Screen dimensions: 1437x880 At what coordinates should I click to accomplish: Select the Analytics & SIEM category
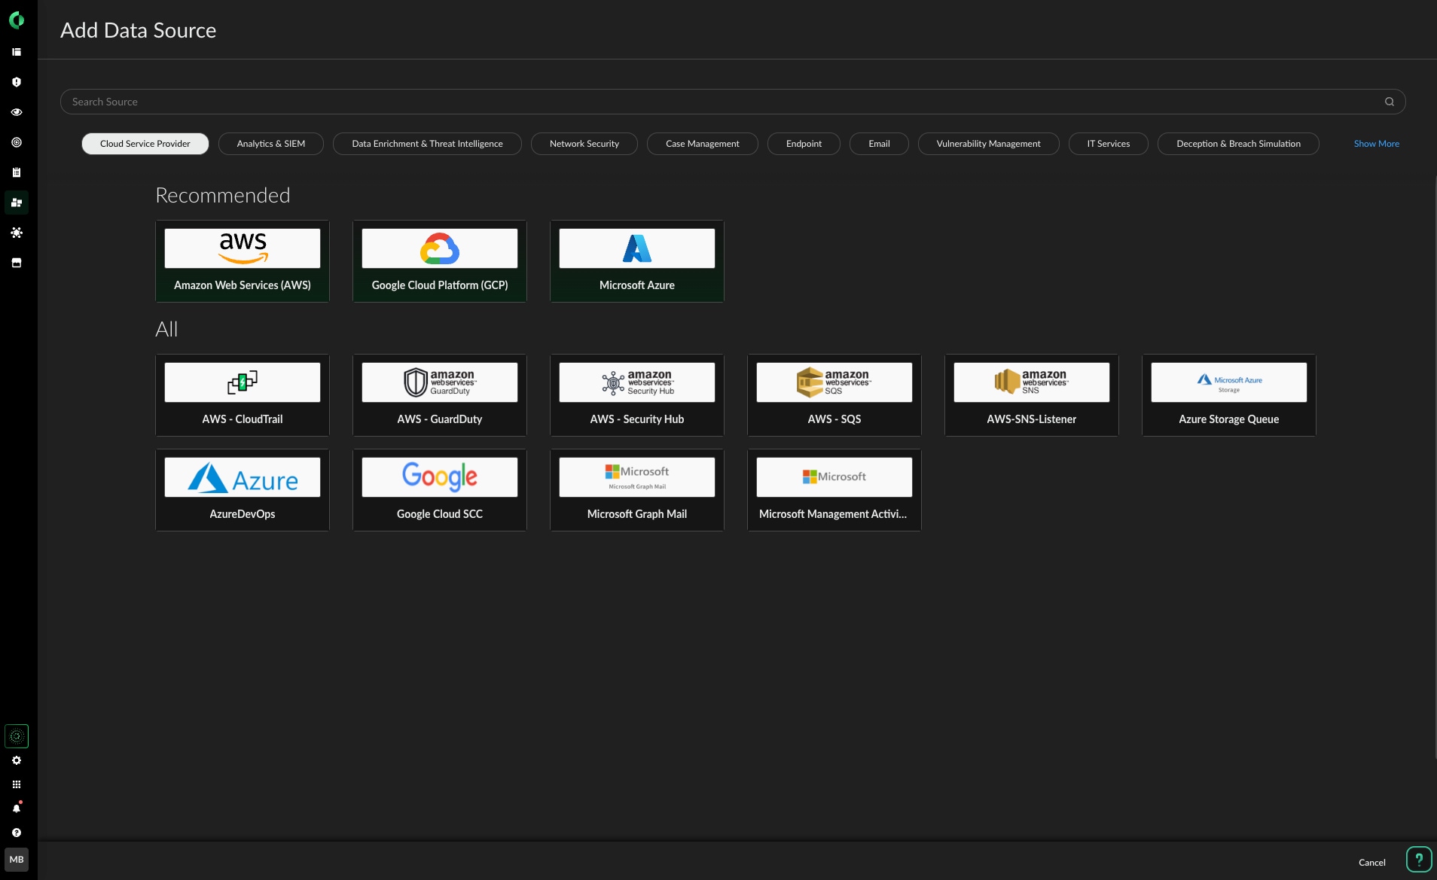coord(270,144)
